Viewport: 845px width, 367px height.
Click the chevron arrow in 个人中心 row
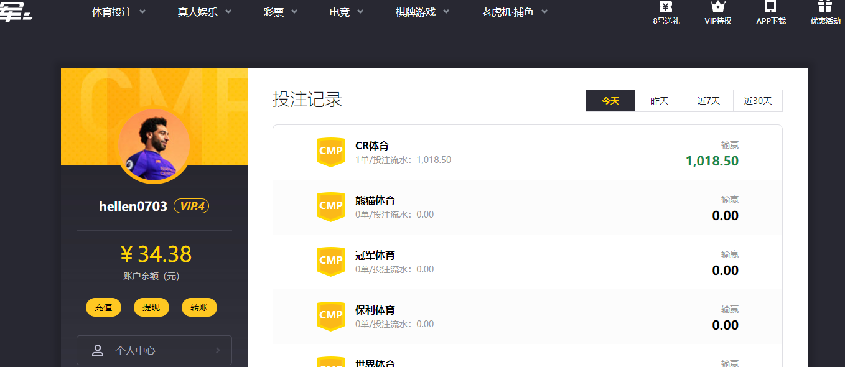pyautogui.click(x=218, y=350)
